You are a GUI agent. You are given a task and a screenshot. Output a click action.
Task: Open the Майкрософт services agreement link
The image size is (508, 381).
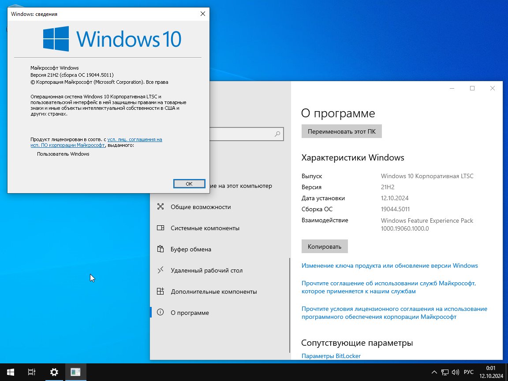pyautogui.click(x=389, y=288)
